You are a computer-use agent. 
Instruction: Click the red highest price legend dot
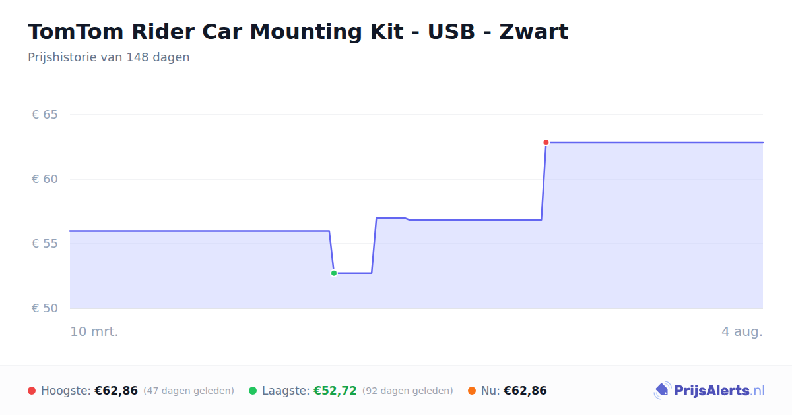[x=32, y=391]
